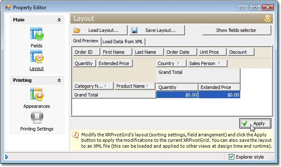
Task: Click the Apply button
Action: point(255,123)
